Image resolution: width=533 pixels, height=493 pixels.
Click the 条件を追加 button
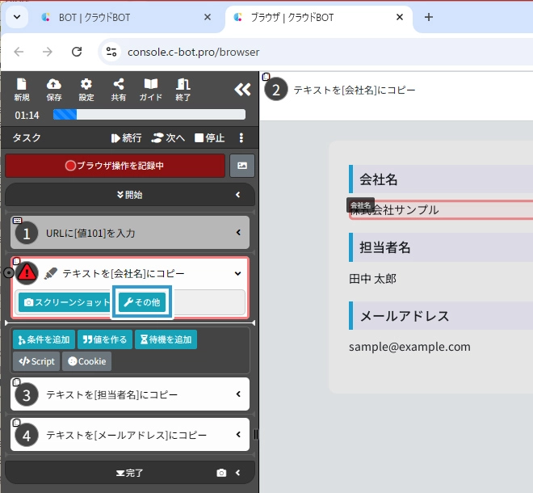click(x=43, y=339)
